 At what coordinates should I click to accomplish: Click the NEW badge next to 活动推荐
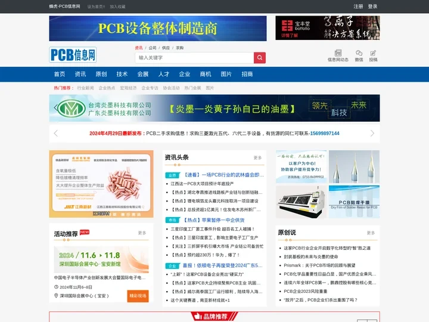(x=85, y=232)
